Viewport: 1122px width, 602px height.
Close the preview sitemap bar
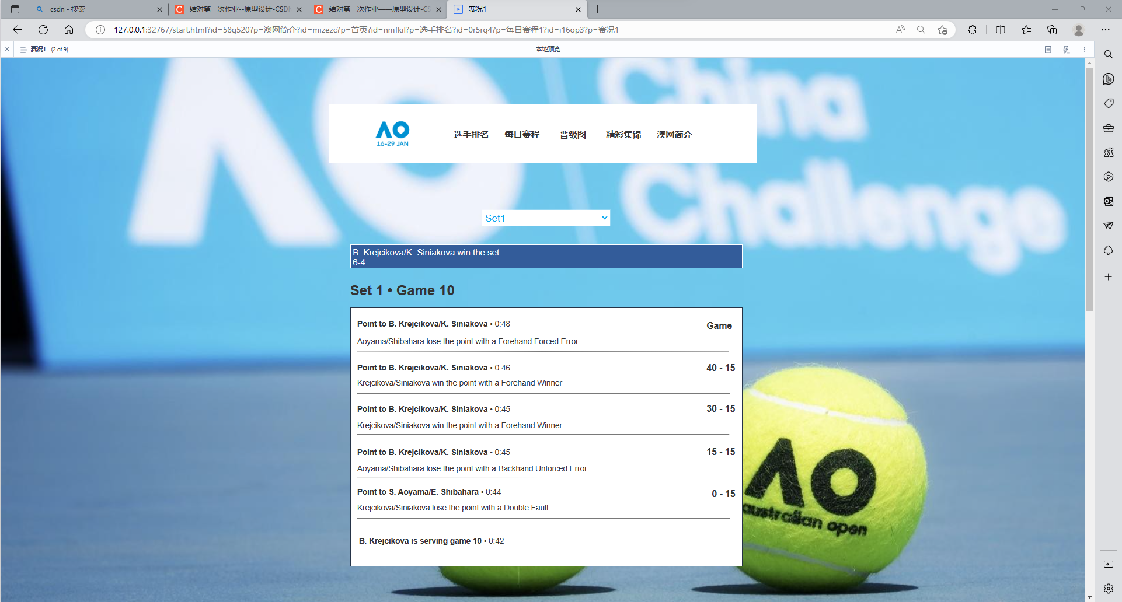(x=7, y=50)
